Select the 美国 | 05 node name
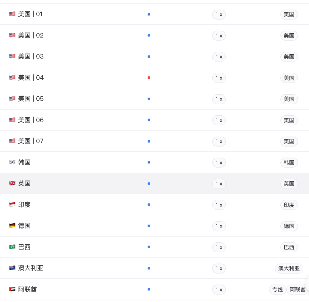This screenshot has width=309, height=302. 31,99
